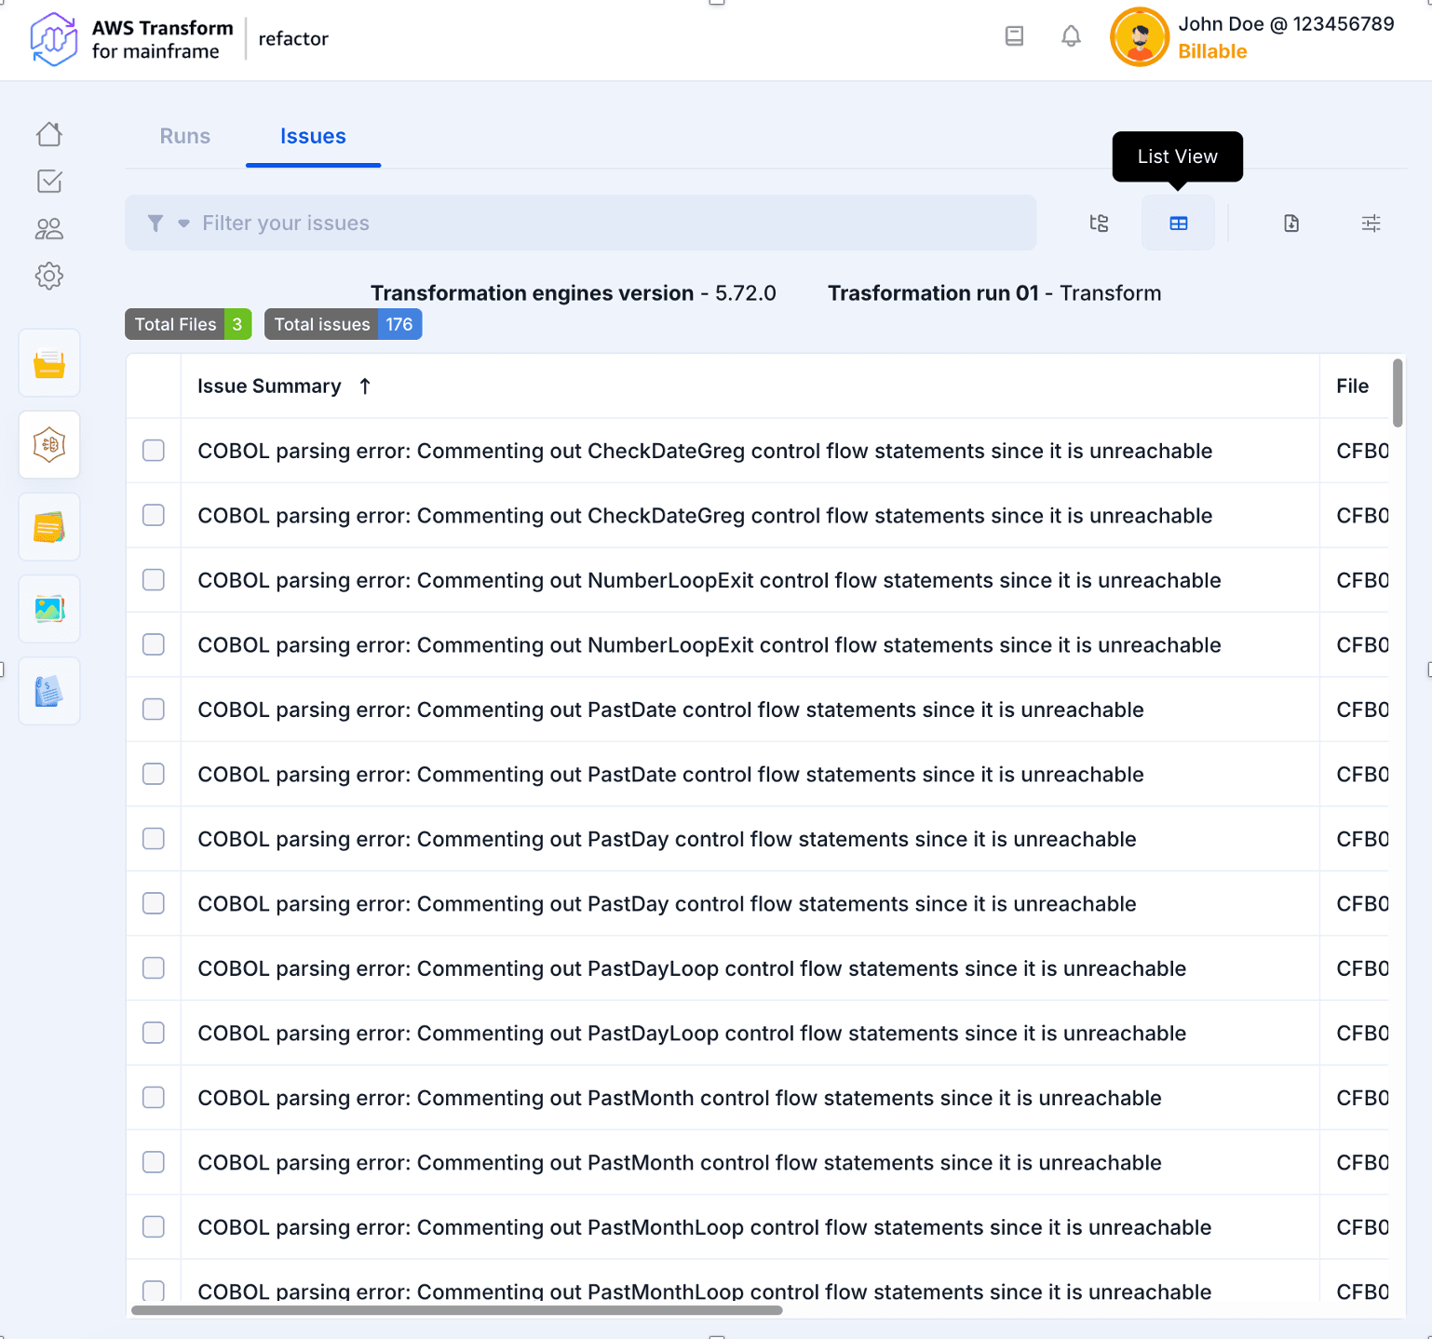This screenshot has width=1432, height=1339.
Task: Click the checklist tasks sidebar icon
Action: pyautogui.click(x=49, y=181)
